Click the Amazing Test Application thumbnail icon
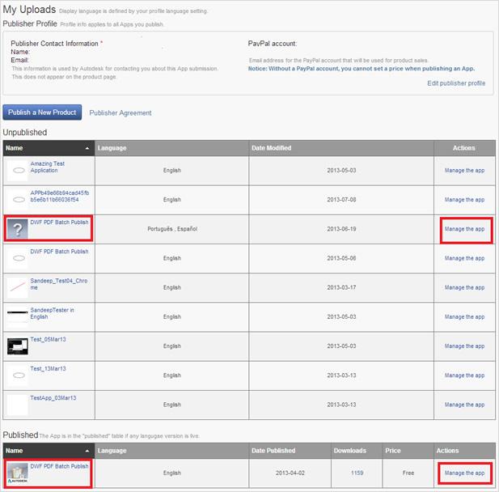The image size is (499, 492). (x=18, y=171)
